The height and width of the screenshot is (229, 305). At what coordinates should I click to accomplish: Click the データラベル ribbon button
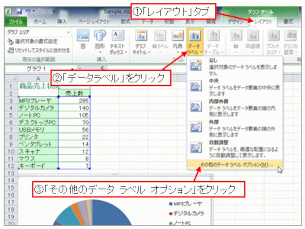coord(195,42)
